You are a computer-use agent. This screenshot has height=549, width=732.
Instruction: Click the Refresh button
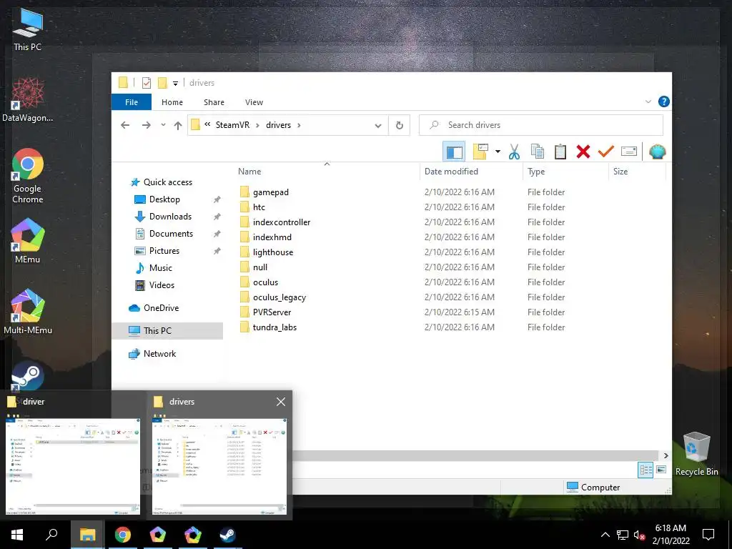(x=399, y=125)
